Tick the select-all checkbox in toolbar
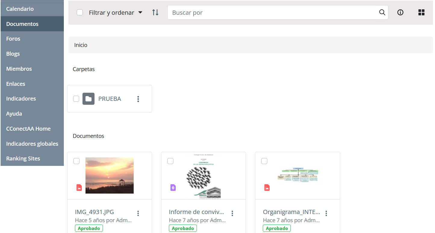Screen dimensions: 435x233 click(80, 13)
